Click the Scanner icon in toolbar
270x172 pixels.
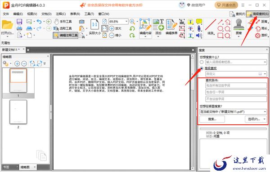[x=29, y=28]
